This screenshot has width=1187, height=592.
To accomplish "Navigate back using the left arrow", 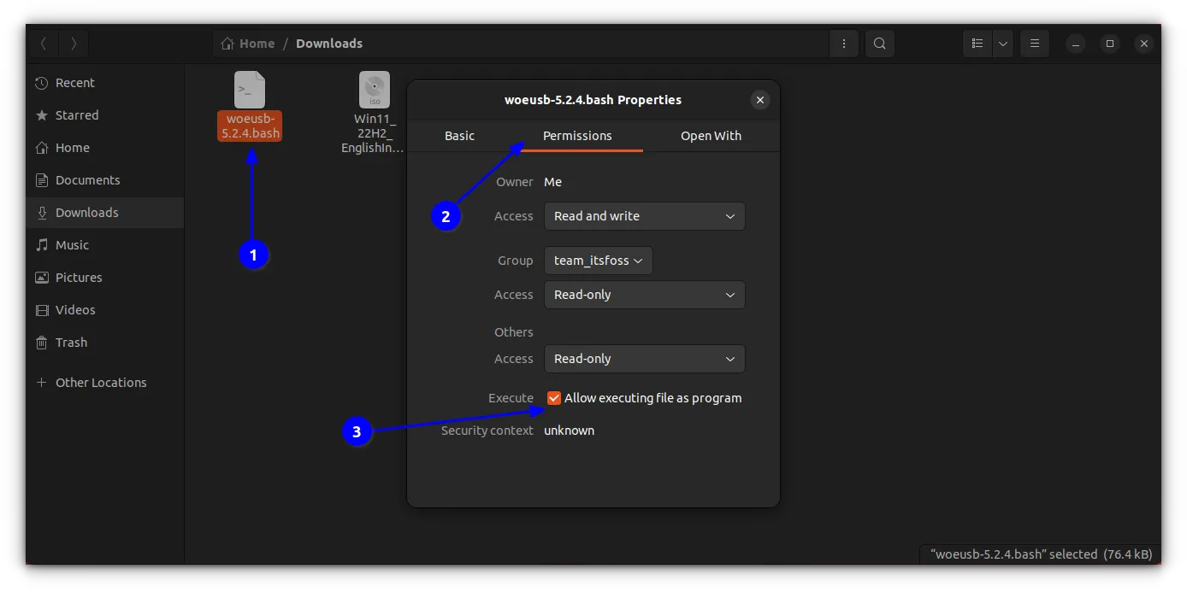I will (x=44, y=44).
